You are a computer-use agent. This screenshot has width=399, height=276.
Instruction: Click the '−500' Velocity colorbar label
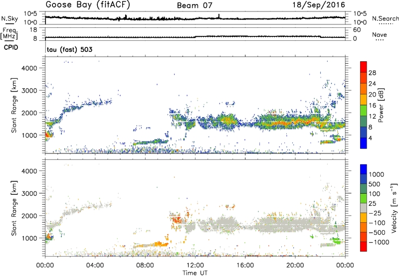377,233
